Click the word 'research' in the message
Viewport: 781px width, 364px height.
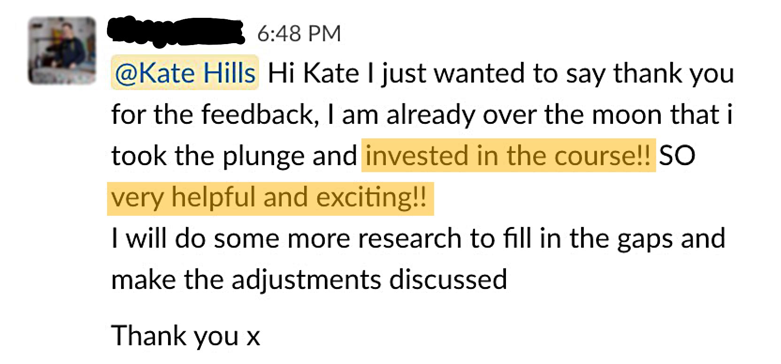(410, 238)
